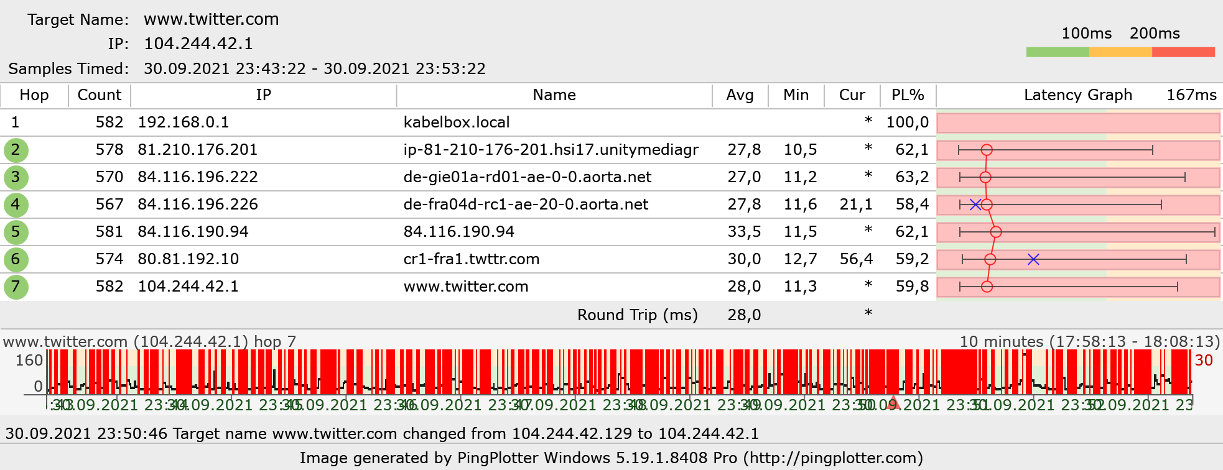Click the Latency Graph column header
The image size is (1223, 470).
[x=1077, y=95]
